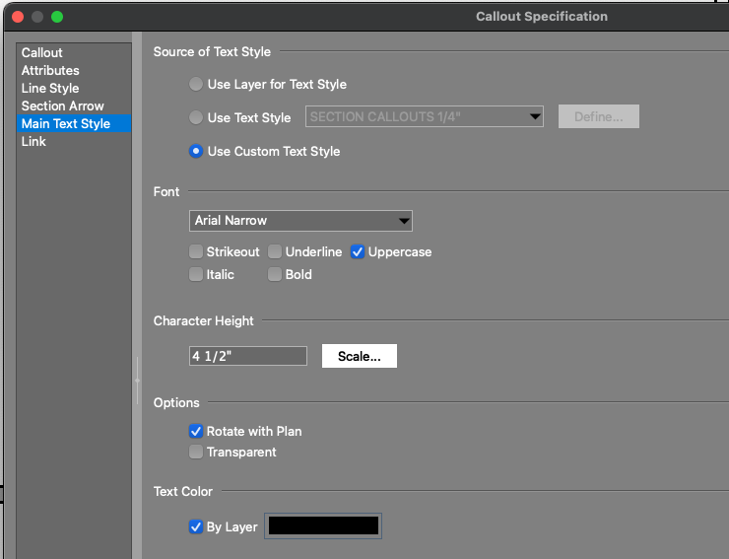
Task: Switch to the Line Style section
Action: point(50,88)
